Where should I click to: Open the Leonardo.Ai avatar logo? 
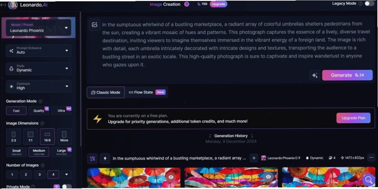[x=13, y=5]
